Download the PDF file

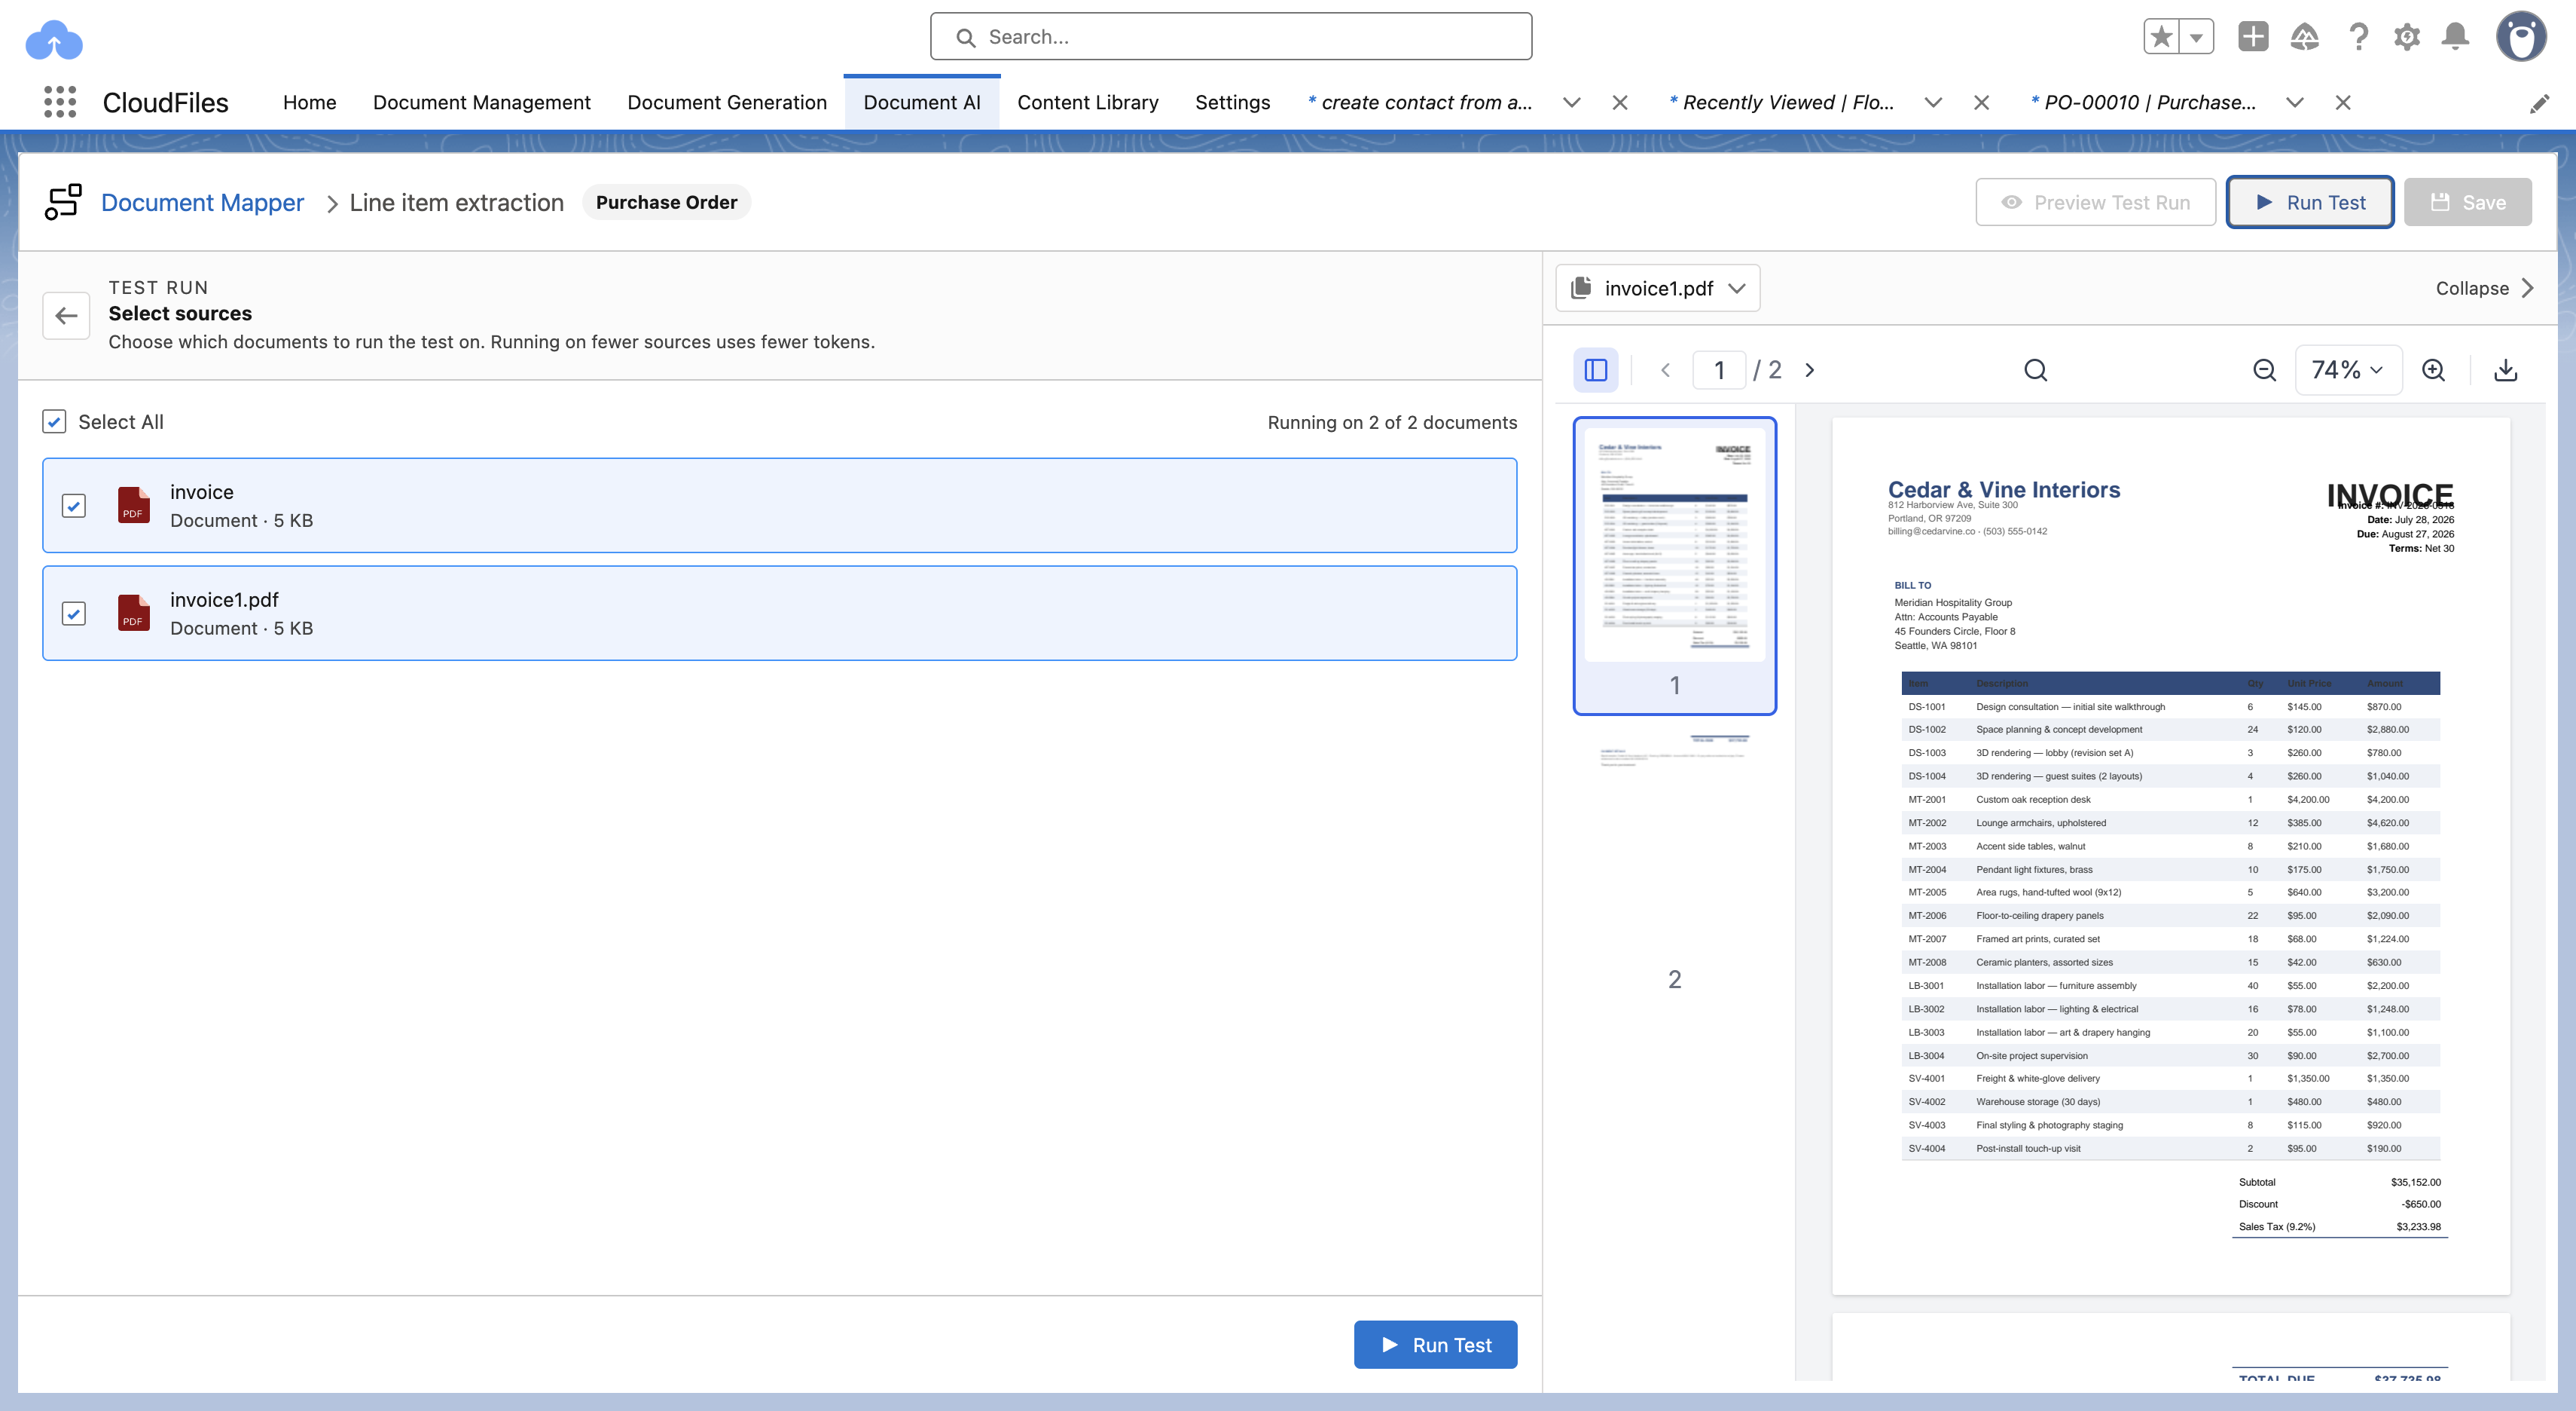point(2506,370)
